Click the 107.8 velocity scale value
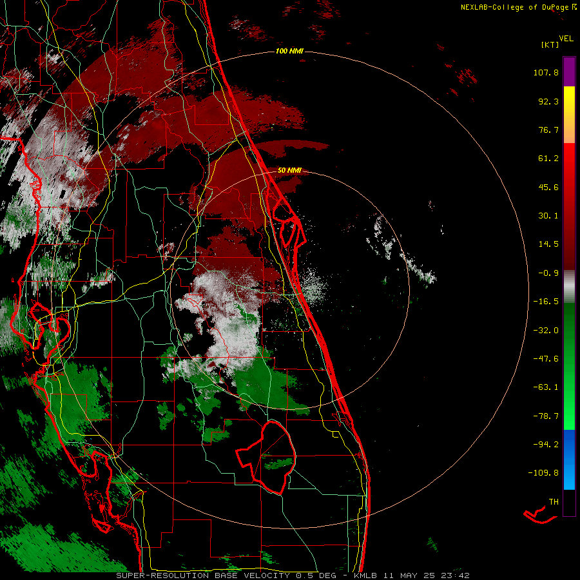This screenshot has width=580, height=580. (546, 72)
